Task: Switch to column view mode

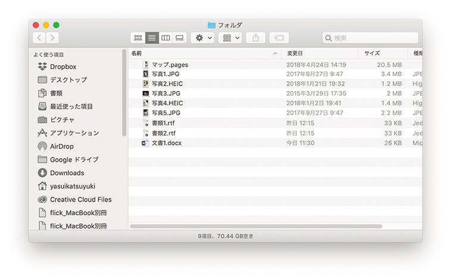Action: pyautogui.click(x=165, y=38)
